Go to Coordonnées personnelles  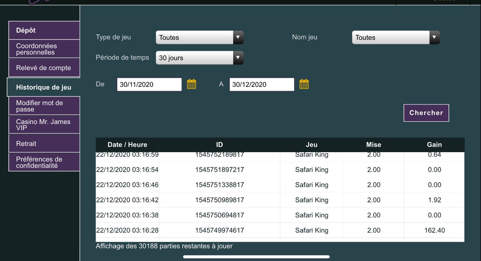[44, 49]
